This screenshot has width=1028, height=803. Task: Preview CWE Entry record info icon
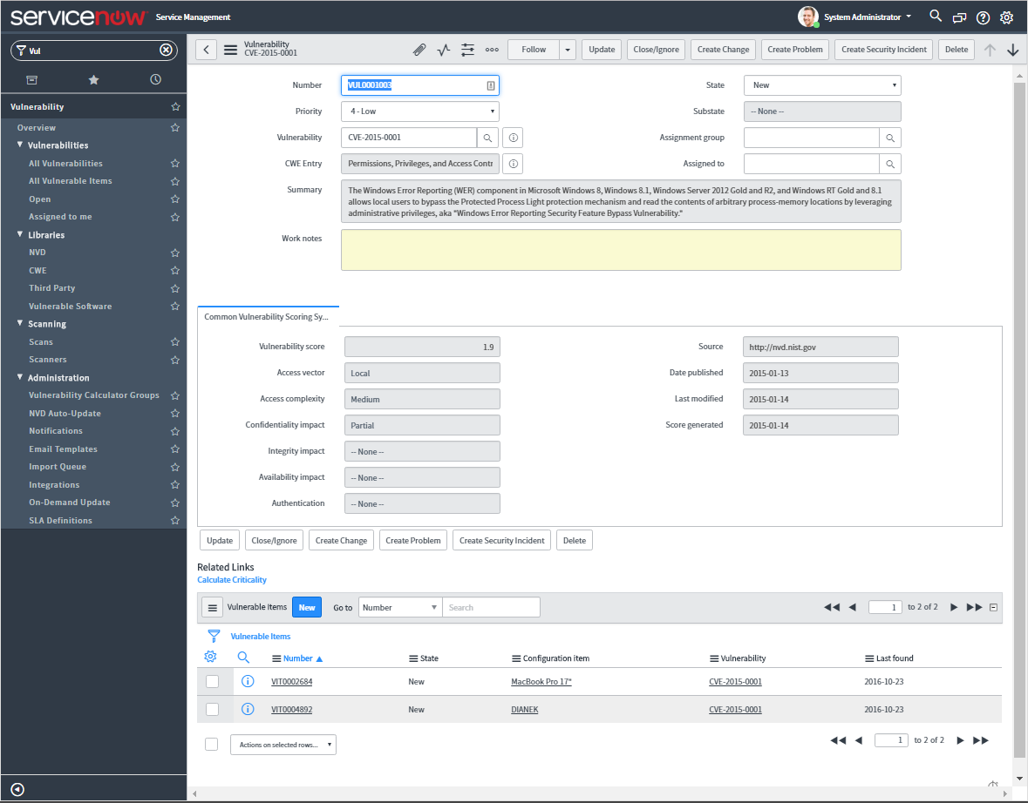coord(514,164)
